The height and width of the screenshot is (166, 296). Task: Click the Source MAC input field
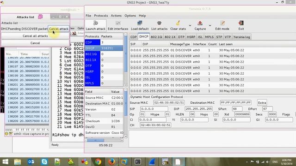tap(169, 103)
